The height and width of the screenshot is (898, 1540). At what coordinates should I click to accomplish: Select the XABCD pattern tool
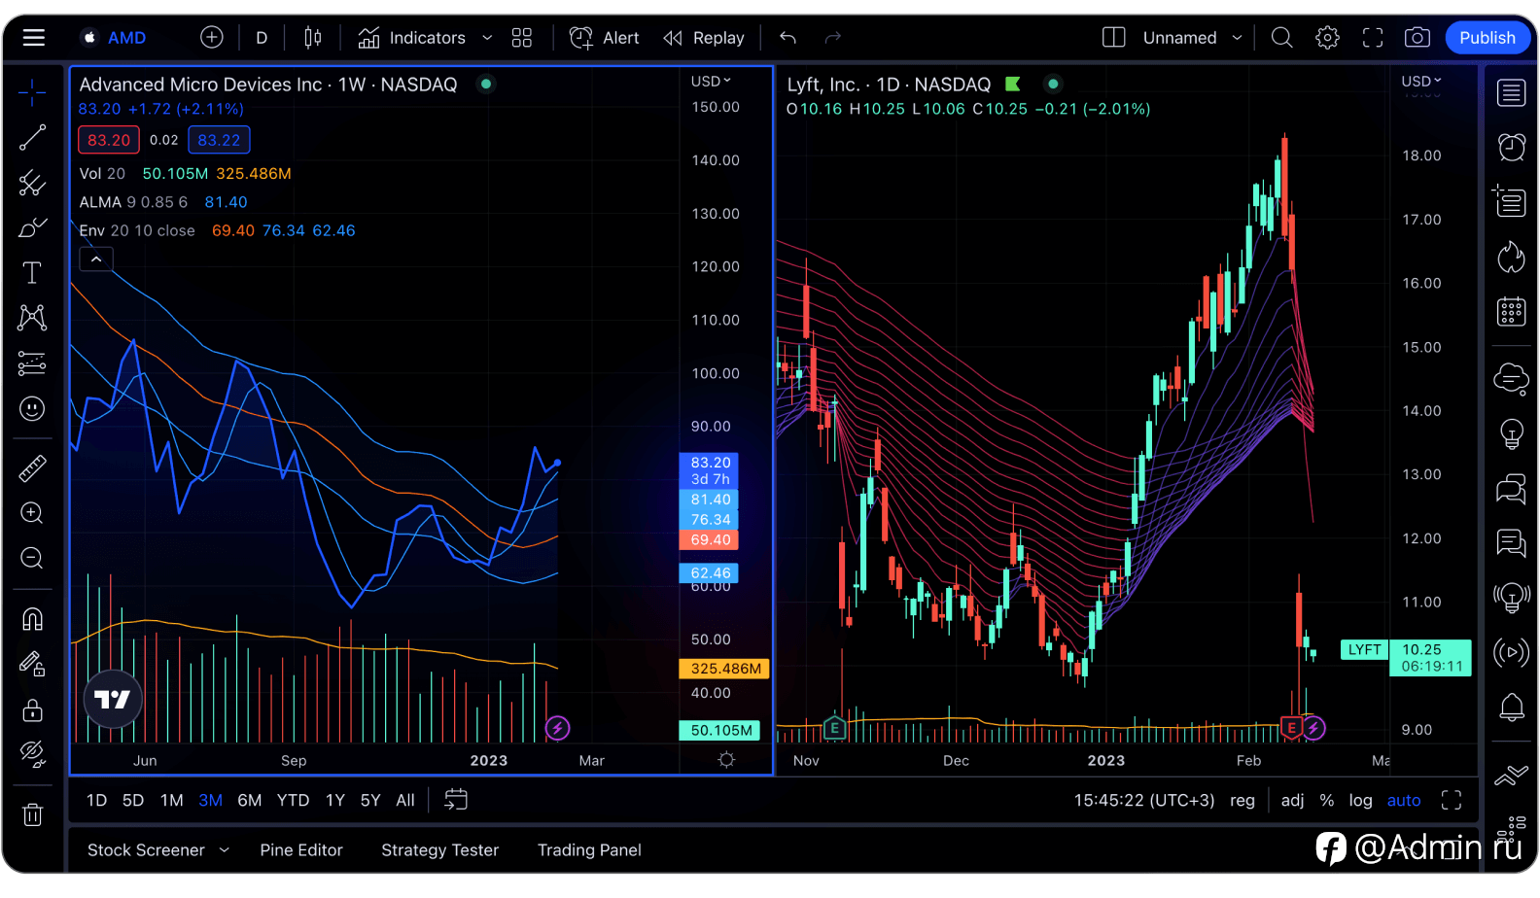(32, 318)
